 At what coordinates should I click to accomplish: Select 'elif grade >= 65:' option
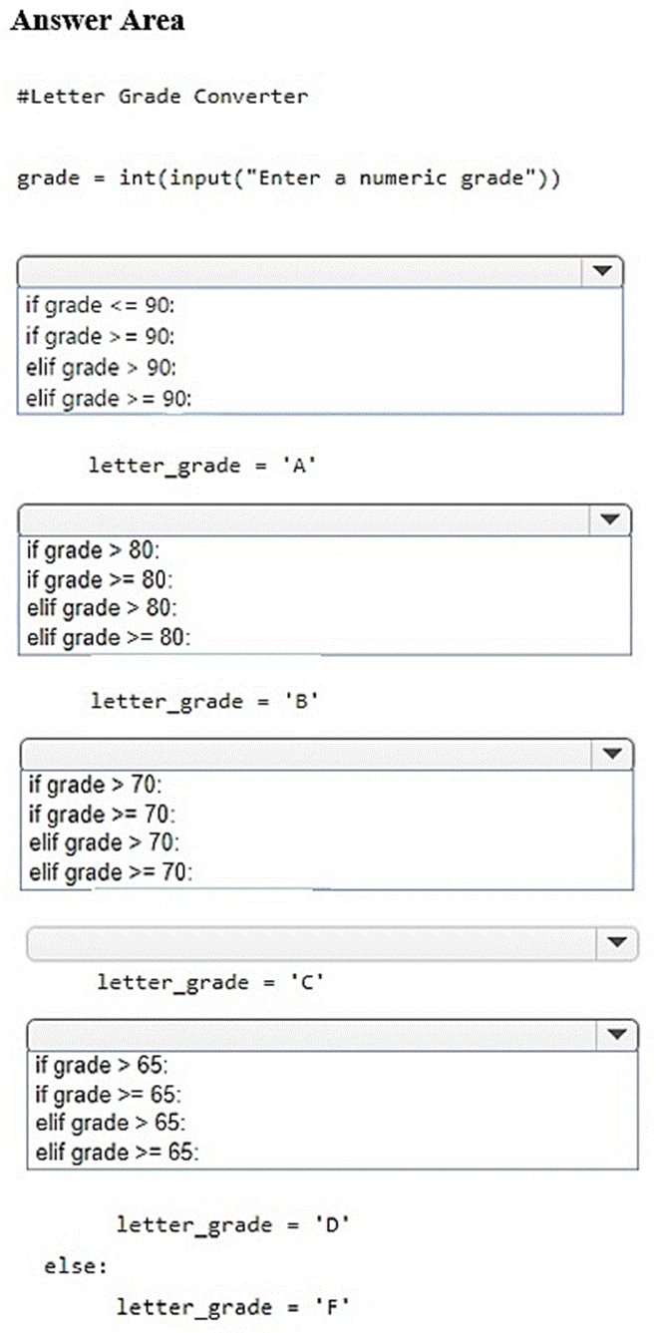116,1153
